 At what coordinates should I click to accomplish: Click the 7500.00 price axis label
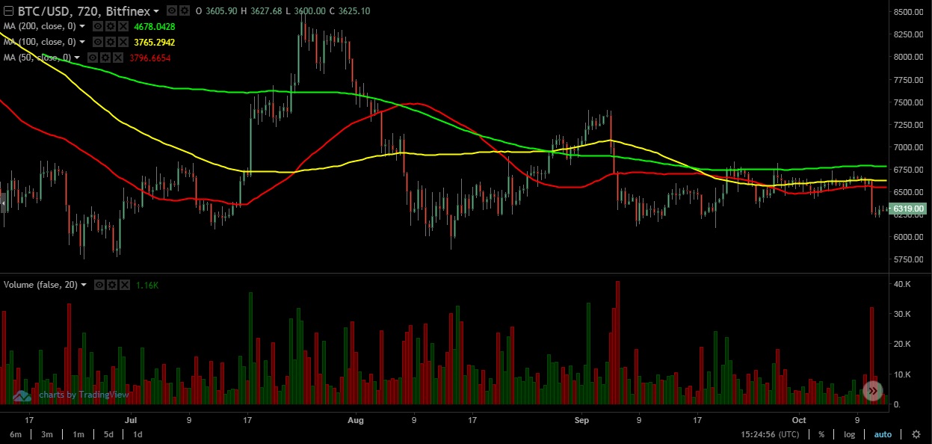(910, 102)
